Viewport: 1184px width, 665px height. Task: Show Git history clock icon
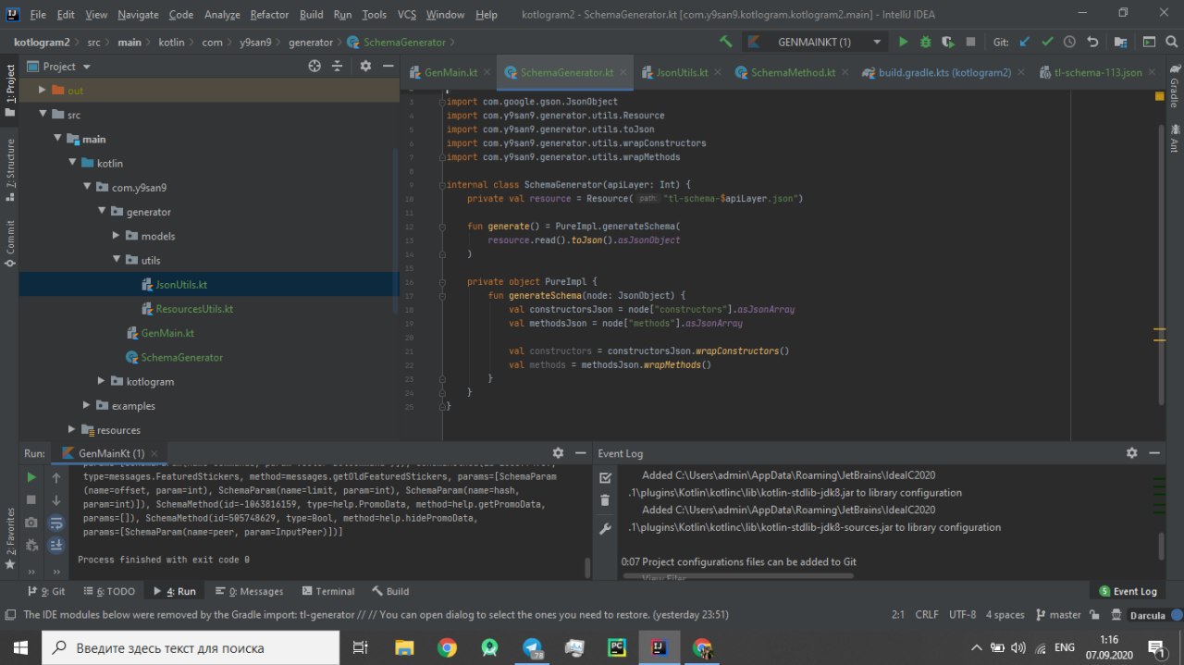(x=1069, y=42)
